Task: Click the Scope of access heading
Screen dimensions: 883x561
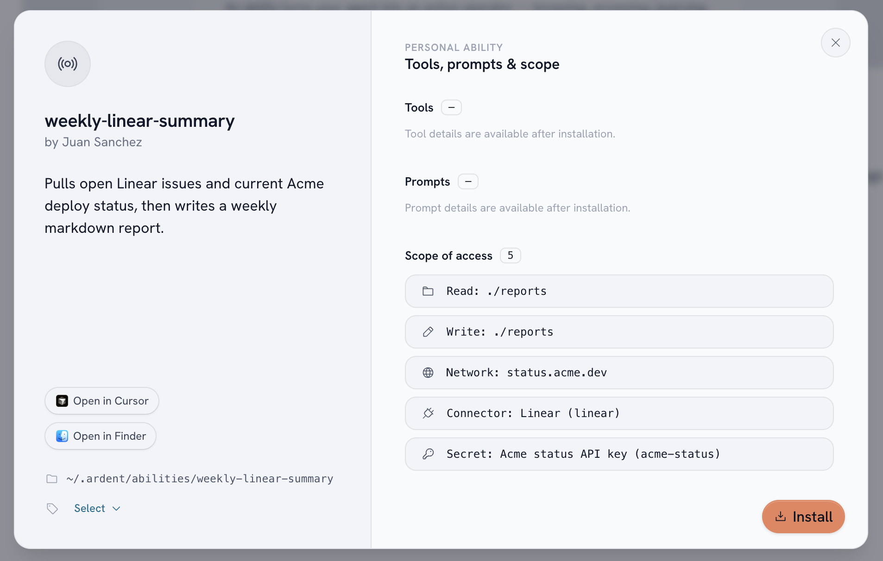Action: 448,256
